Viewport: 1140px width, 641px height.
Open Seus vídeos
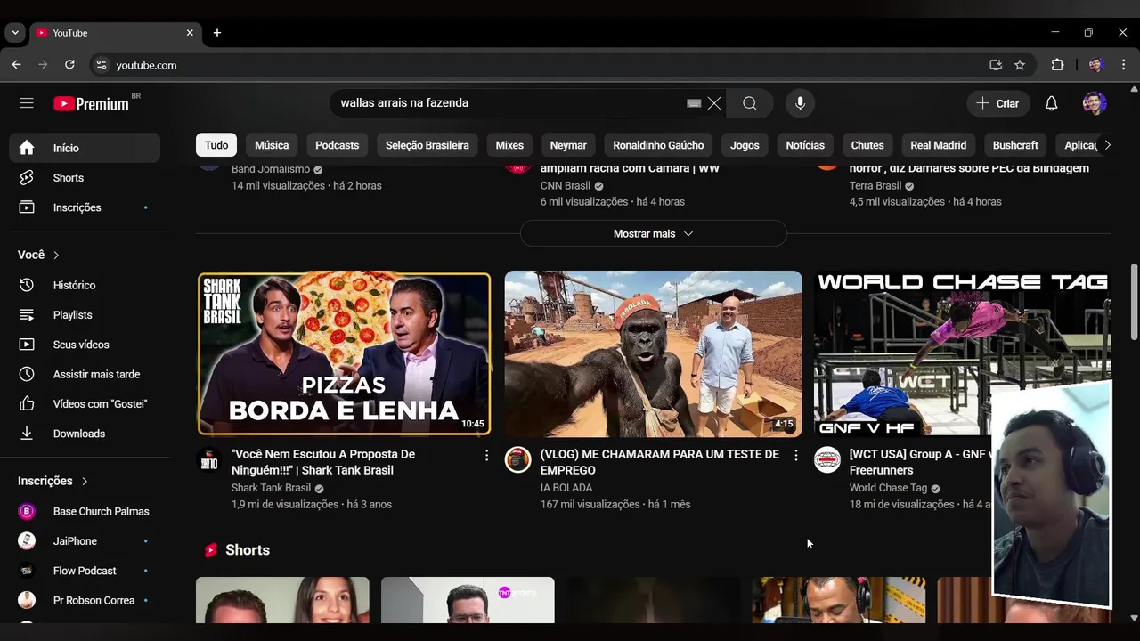point(85,345)
